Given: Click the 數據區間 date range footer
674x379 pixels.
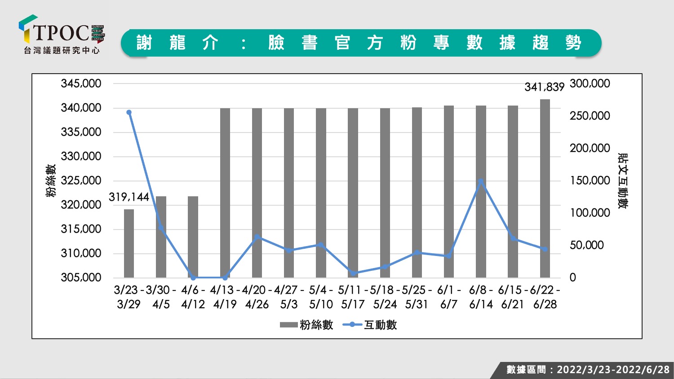Looking at the screenshot, I should (x=588, y=370).
